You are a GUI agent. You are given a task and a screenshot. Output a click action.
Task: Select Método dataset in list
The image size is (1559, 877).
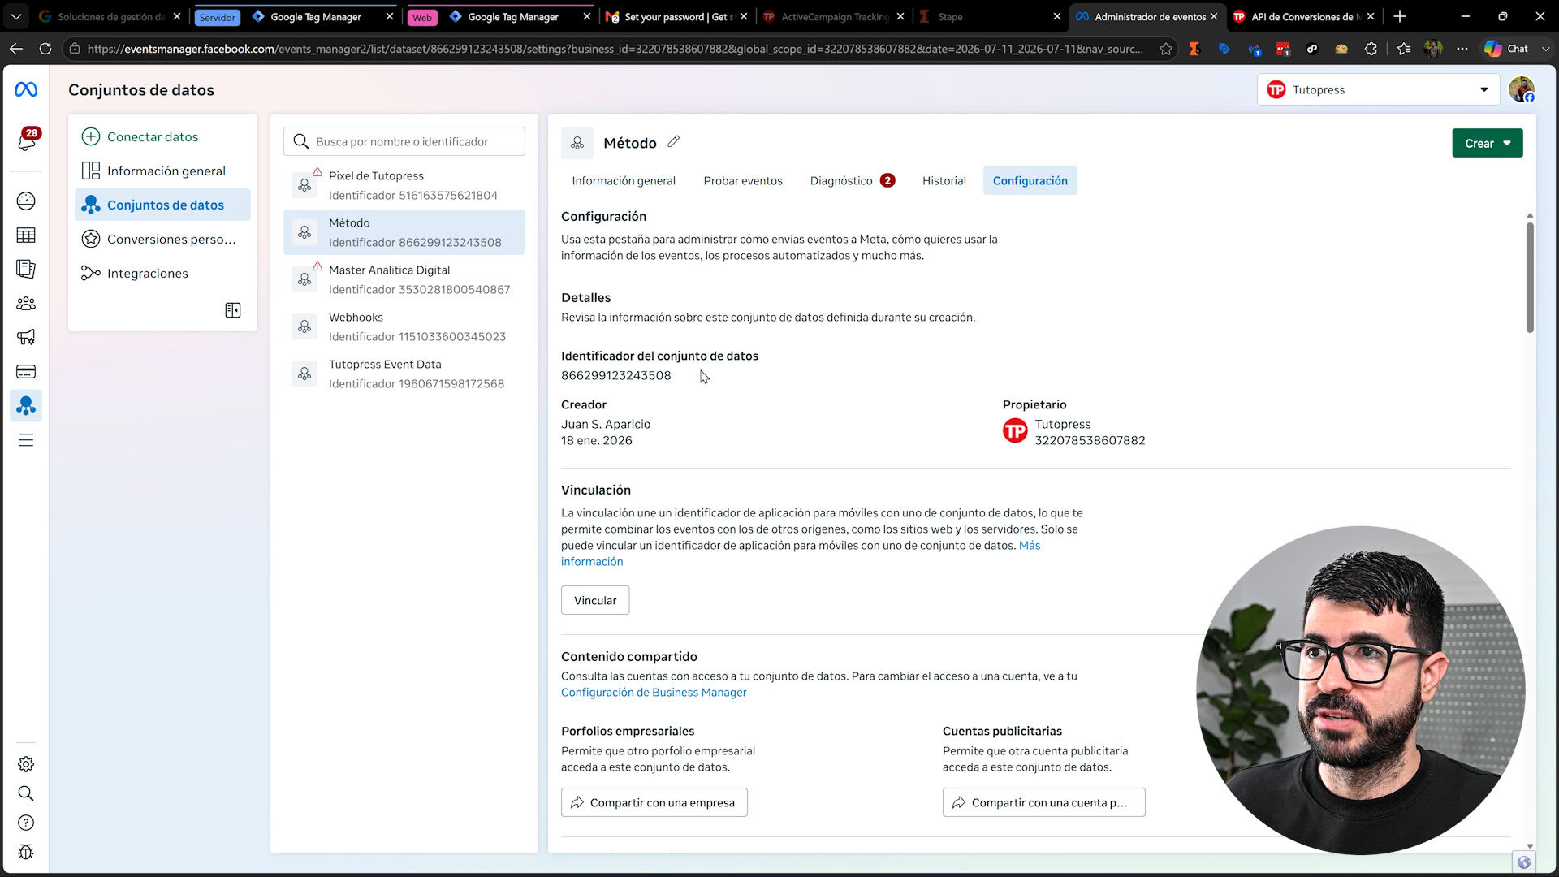click(404, 232)
